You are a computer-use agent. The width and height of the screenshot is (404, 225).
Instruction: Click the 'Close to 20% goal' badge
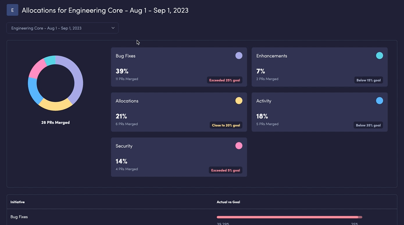[226, 125]
